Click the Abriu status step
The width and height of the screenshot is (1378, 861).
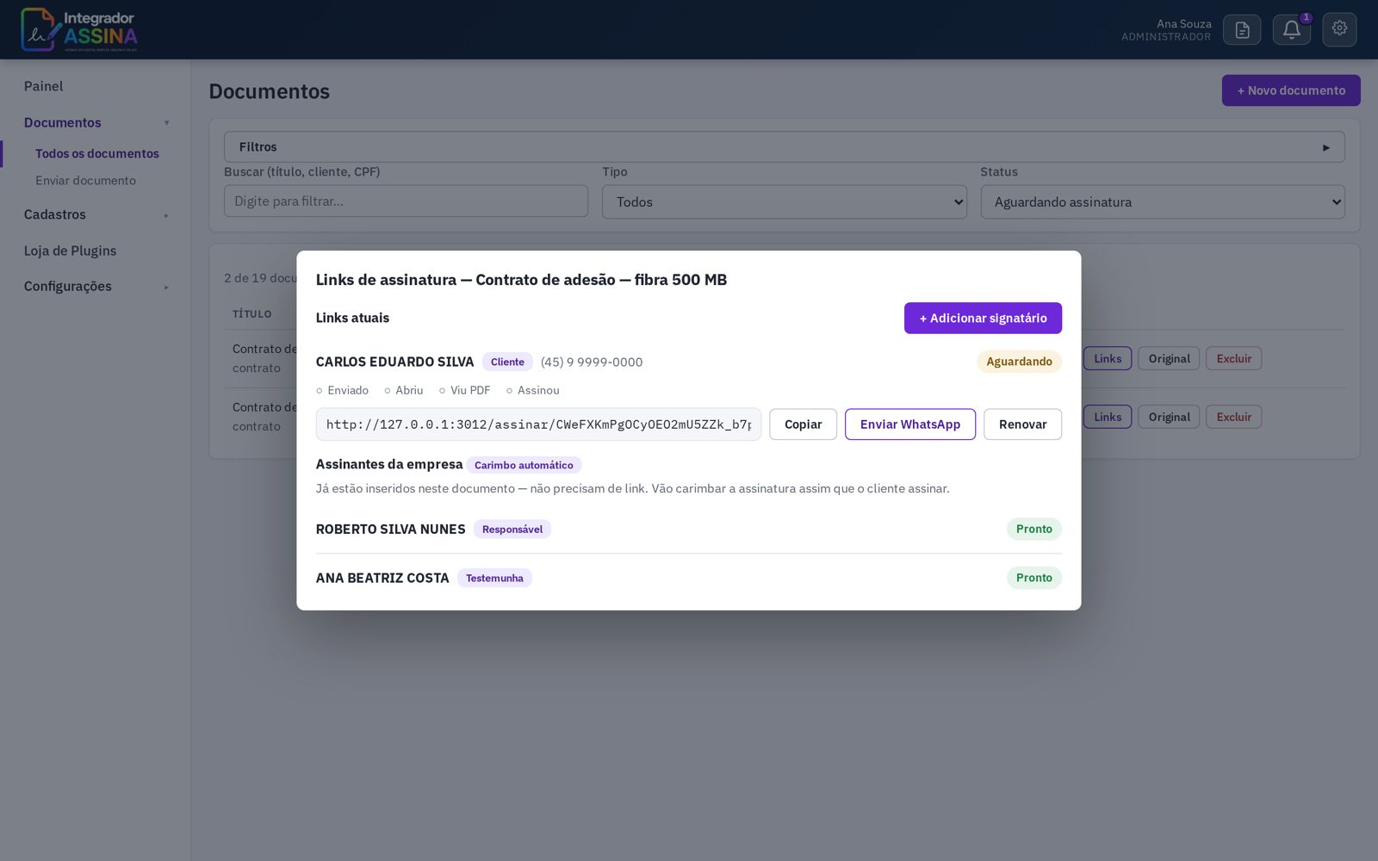point(403,390)
